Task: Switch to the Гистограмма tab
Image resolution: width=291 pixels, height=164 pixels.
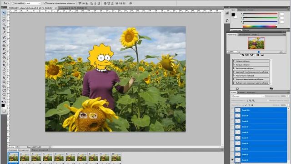Action: [x=244, y=35]
